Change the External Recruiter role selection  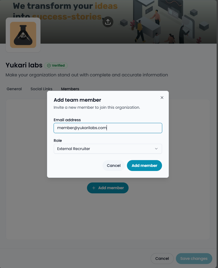tap(108, 149)
